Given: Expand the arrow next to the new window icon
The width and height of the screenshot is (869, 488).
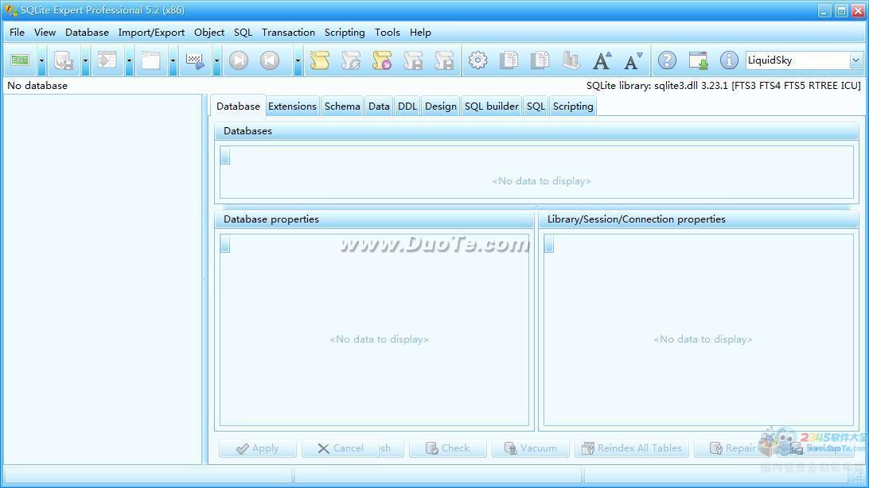Looking at the screenshot, I should [173, 60].
